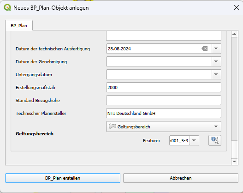The image size is (243, 193).
Task: Open calendar dropdown for Untergangsdatum
Action: pyautogui.click(x=216, y=74)
